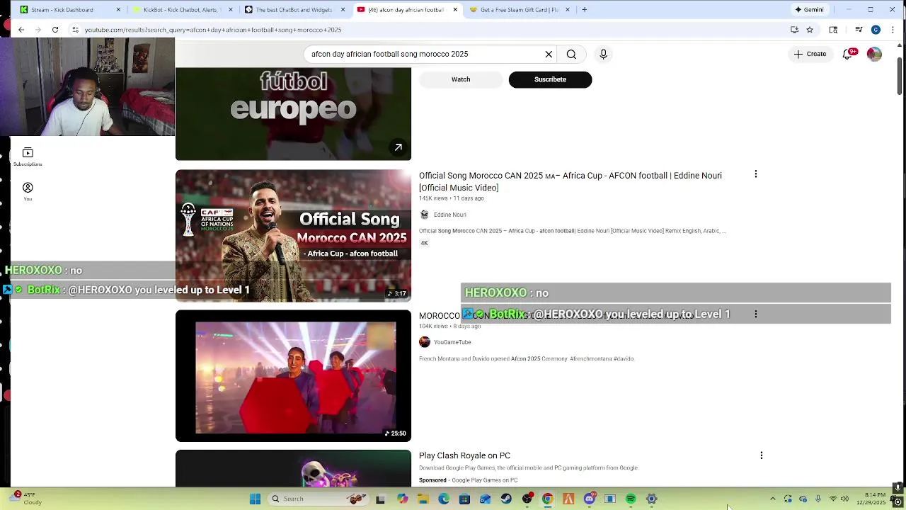Open the Chrome profile avatar

(876, 30)
